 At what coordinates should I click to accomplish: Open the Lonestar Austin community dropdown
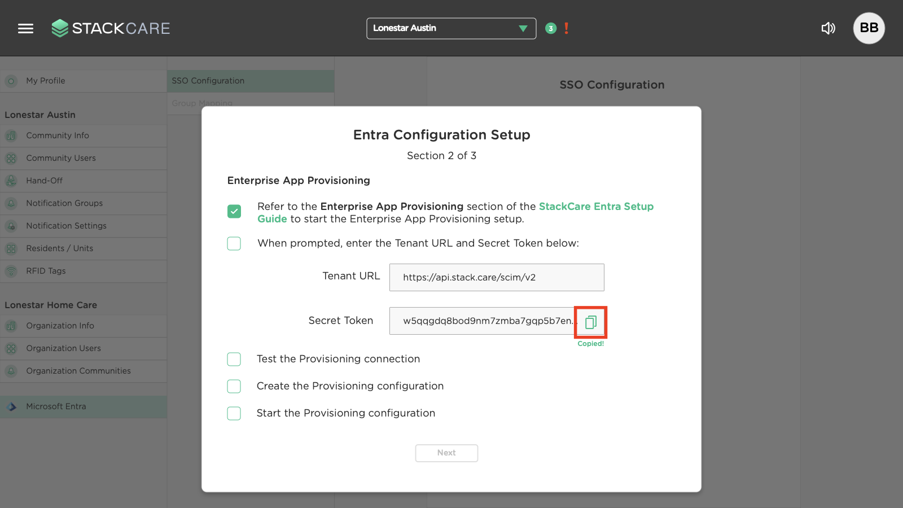click(x=451, y=28)
